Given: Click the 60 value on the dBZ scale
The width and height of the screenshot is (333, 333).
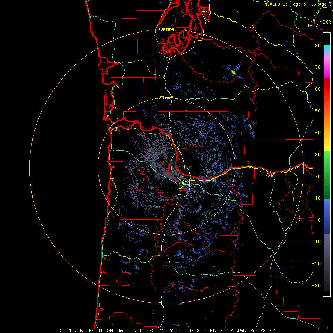Looking at the screenshot, I should coord(318,89).
